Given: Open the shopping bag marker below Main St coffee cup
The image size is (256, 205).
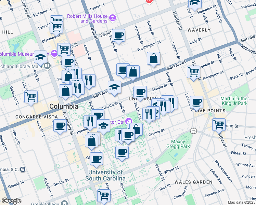Looking at the screenshot, I should tap(67, 76).
